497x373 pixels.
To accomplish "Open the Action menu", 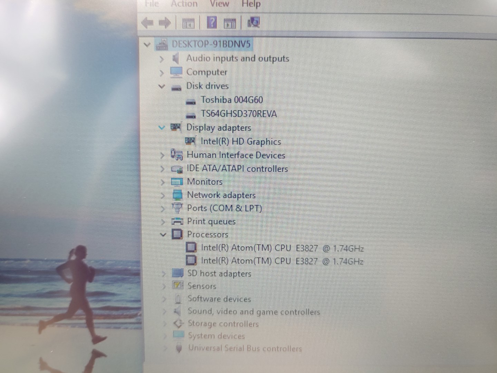I will (184, 4).
